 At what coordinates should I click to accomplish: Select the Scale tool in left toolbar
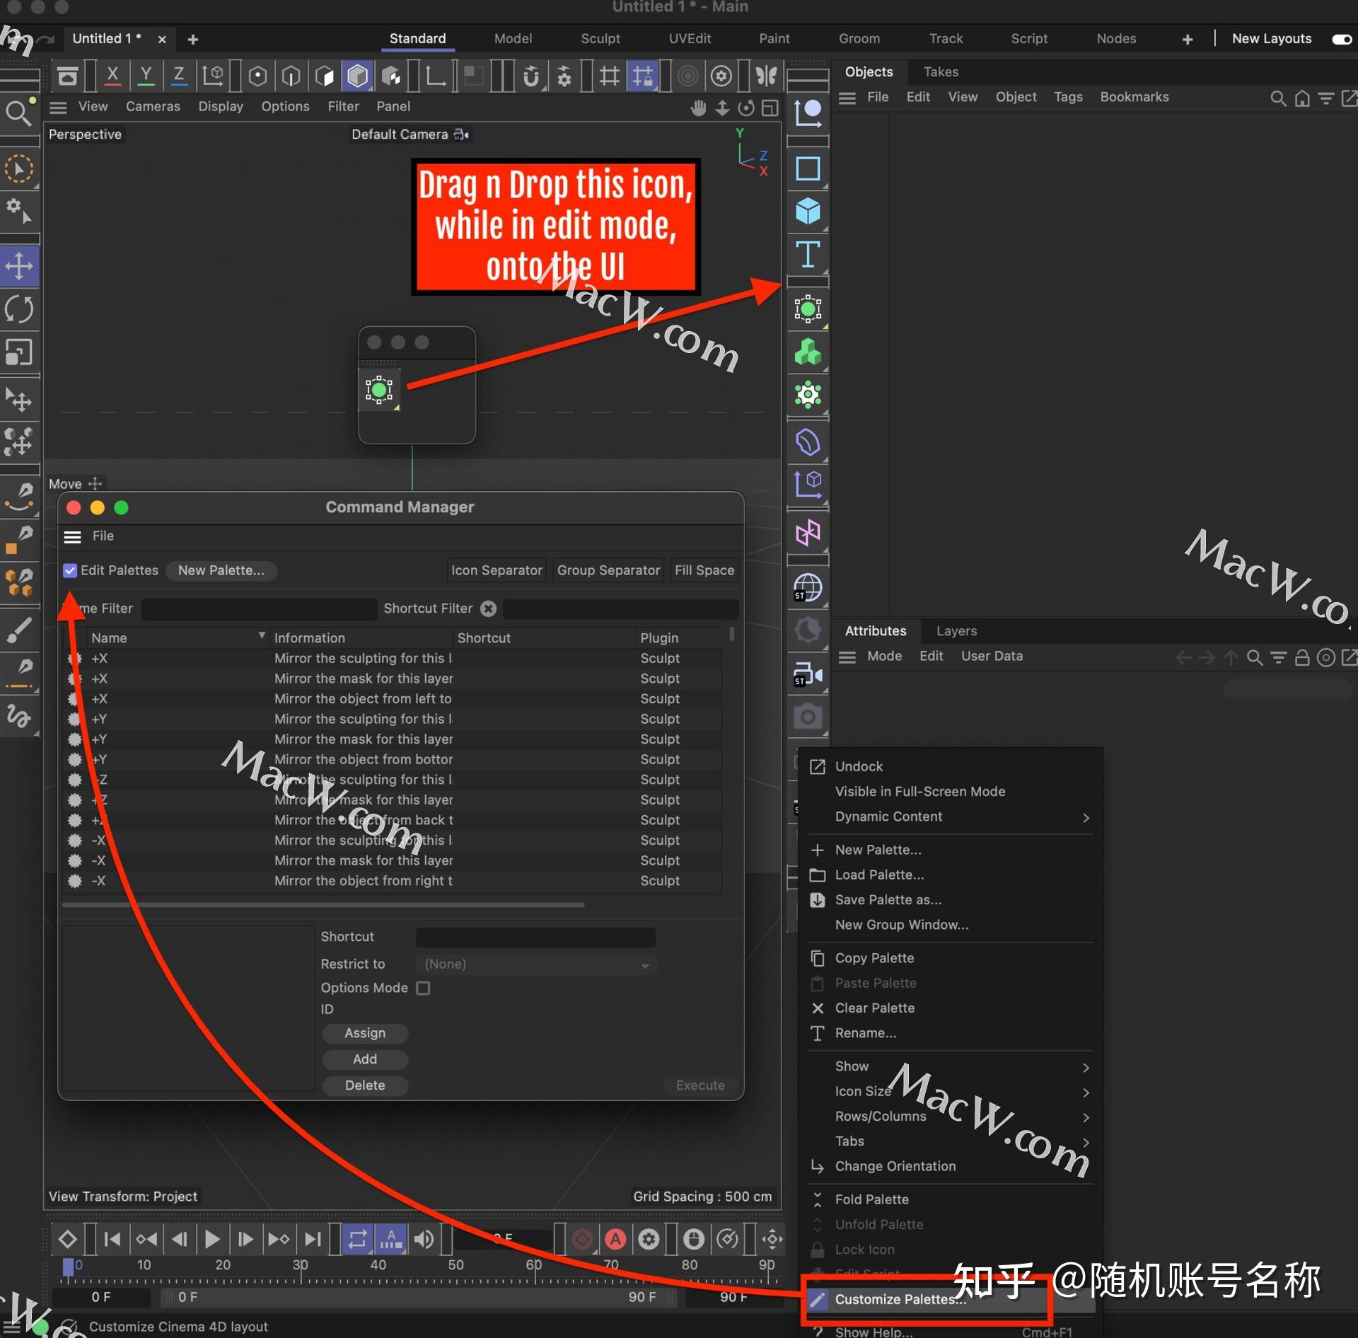coord(19,352)
